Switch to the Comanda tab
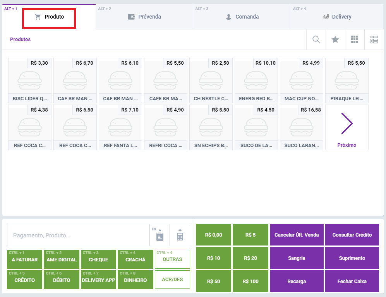386x297 pixels. pyautogui.click(x=242, y=17)
